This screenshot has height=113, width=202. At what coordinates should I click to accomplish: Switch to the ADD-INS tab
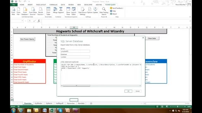tap(99, 5)
